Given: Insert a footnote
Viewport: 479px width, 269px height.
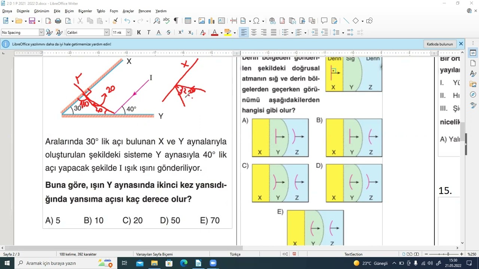Looking at the screenshot, I should click(x=283, y=21).
